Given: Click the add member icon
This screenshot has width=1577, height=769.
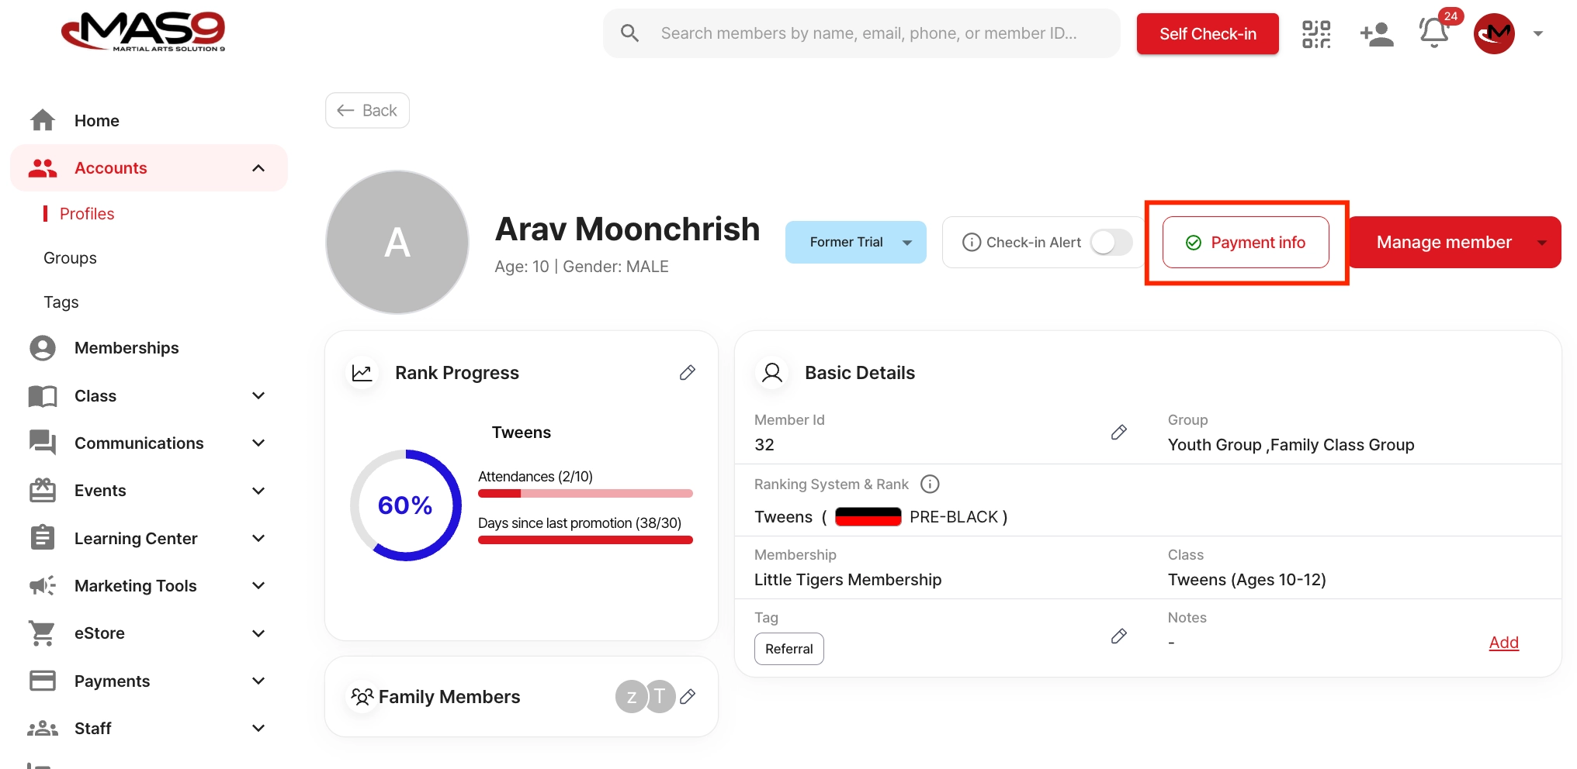Looking at the screenshot, I should 1377,34.
